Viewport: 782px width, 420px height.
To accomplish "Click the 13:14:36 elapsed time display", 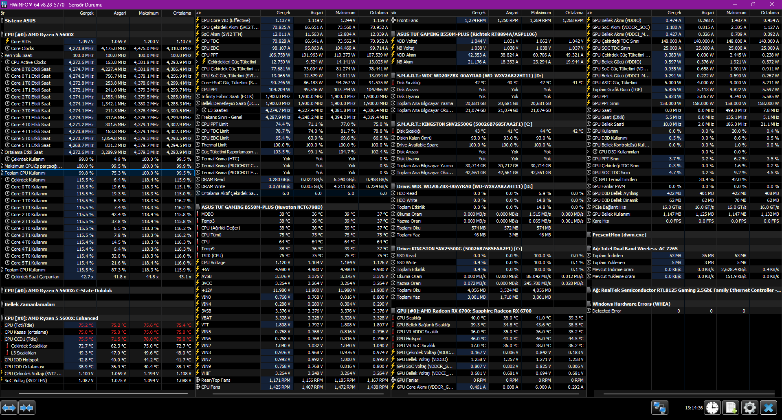I will click(694, 408).
